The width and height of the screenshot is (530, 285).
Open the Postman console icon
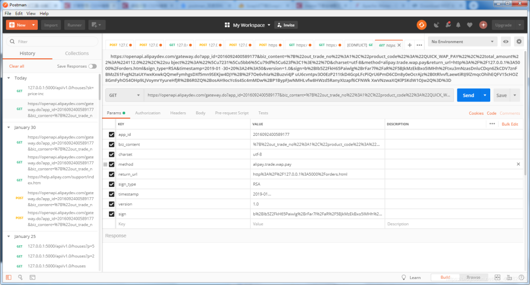[32, 277]
